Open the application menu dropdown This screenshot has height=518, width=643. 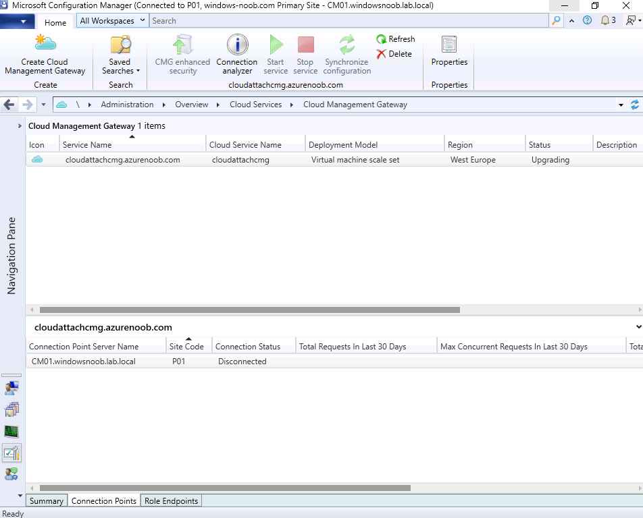click(18, 22)
